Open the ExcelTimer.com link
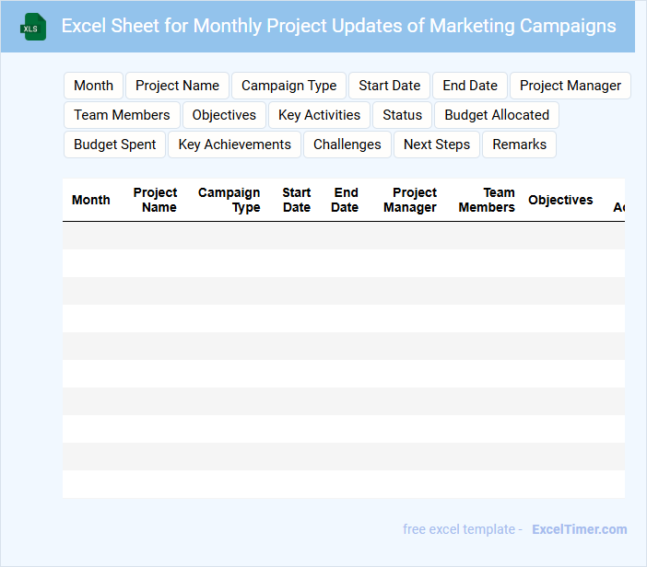 click(x=579, y=529)
